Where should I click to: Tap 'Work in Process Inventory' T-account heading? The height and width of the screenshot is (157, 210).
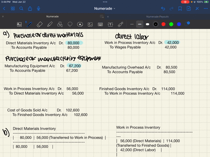click(x=138, y=127)
